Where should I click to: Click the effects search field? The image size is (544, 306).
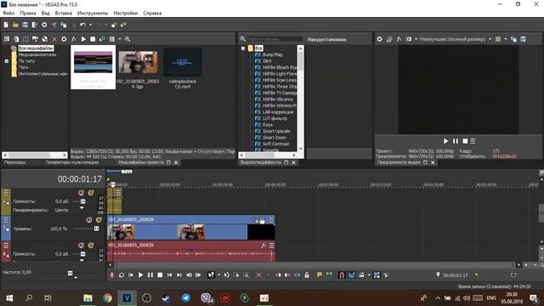click(x=274, y=39)
